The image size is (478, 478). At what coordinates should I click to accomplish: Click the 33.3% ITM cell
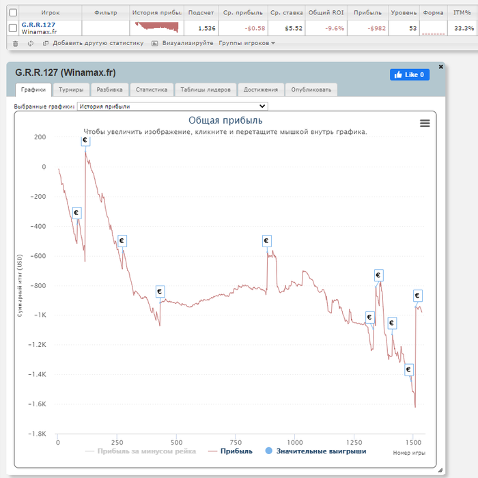[464, 29]
